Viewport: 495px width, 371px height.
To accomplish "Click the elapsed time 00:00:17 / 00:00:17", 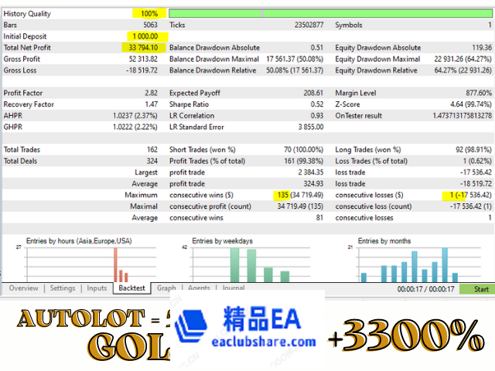I will click(x=425, y=289).
